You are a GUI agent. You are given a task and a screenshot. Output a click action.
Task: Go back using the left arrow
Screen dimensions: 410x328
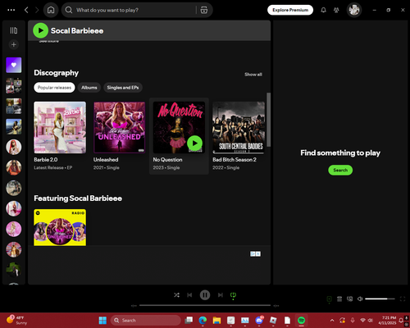[26, 10]
